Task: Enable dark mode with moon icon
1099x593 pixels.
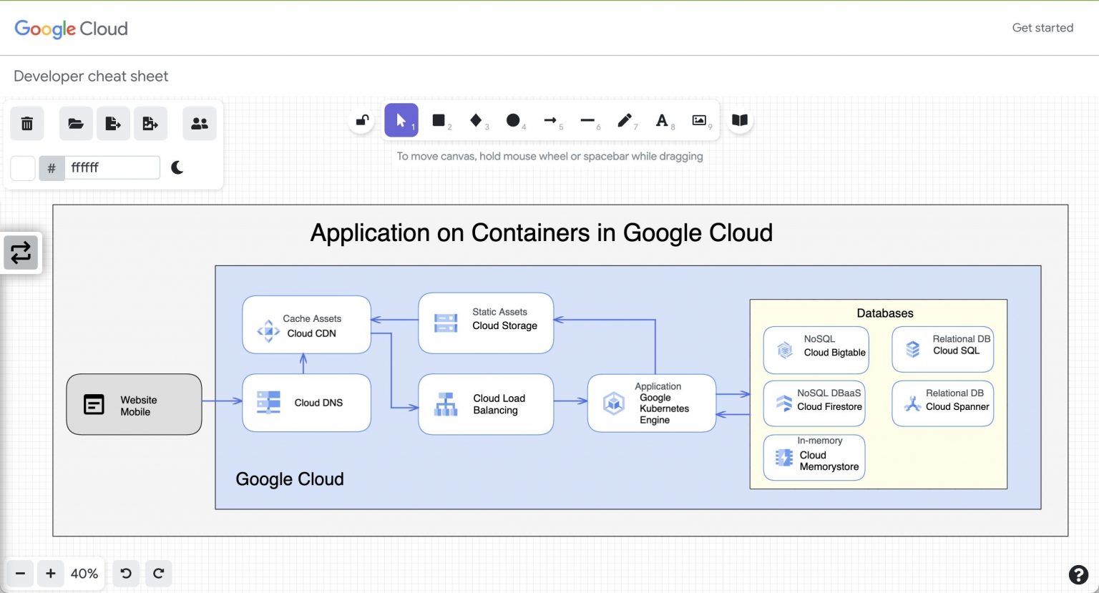Action: pyautogui.click(x=176, y=167)
